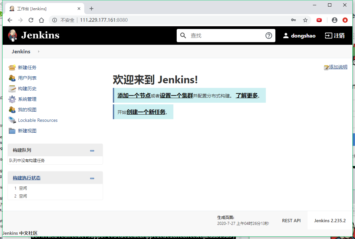The height and width of the screenshot is (239, 355).
Task: Collapse the 构建队列 panel
Action: click(x=92, y=151)
